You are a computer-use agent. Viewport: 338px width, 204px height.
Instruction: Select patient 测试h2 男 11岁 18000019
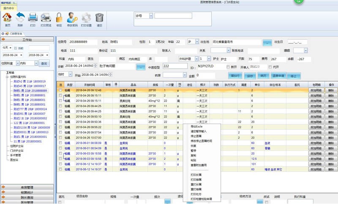click(x=30, y=81)
